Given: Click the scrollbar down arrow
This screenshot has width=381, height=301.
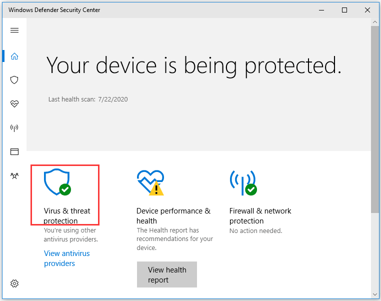Looking at the screenshot, I should tap(375, 293).
